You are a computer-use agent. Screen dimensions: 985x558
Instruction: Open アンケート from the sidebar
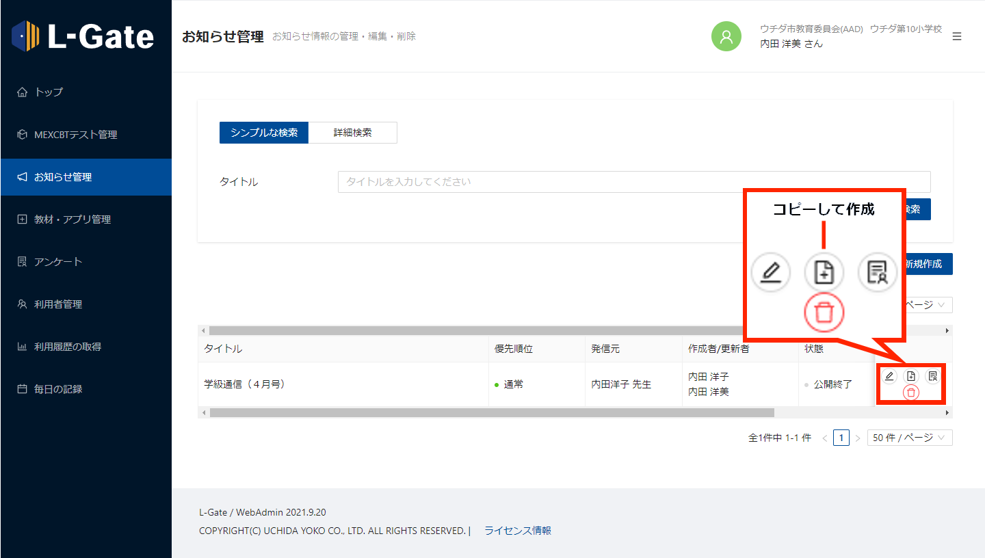[58, 262]
